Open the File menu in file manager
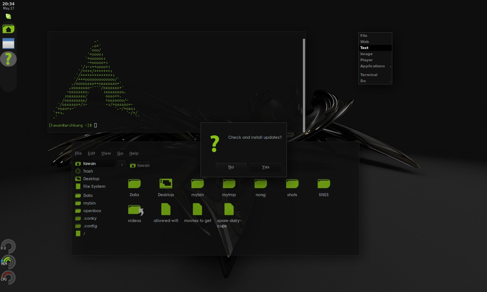The image size is (487, 292). [78, 153]
